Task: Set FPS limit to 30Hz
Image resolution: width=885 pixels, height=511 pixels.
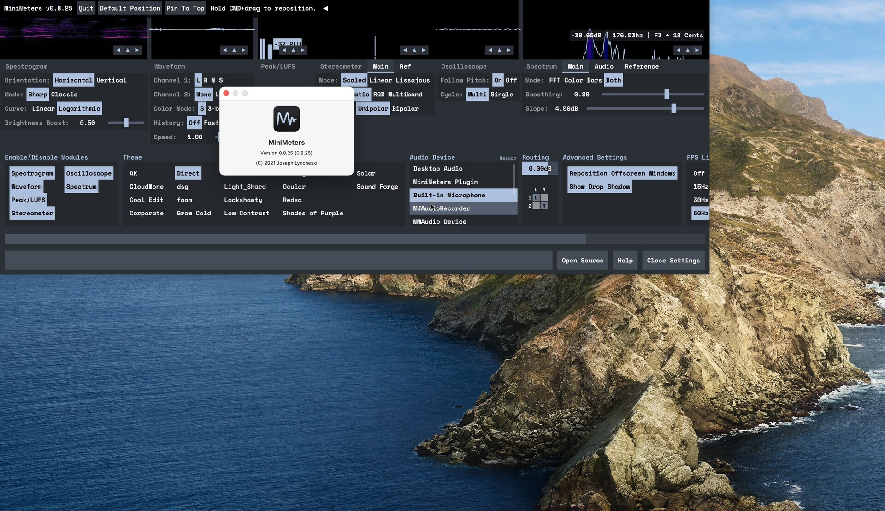Action: click(700, 200)
